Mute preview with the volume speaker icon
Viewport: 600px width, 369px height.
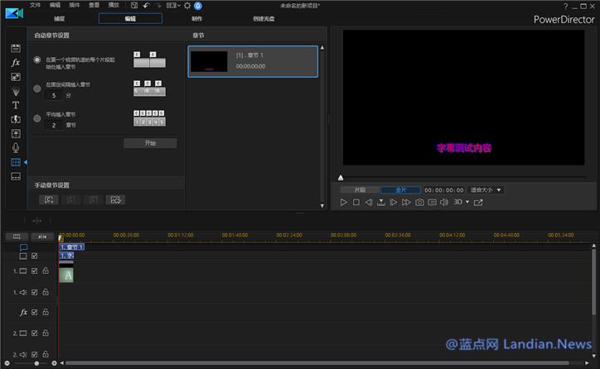coord(443,202)
